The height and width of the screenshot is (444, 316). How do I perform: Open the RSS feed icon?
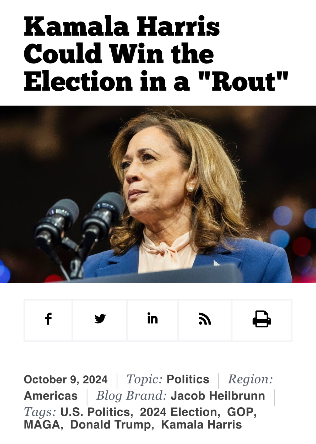pyautogui.click(x=205, y=320)
